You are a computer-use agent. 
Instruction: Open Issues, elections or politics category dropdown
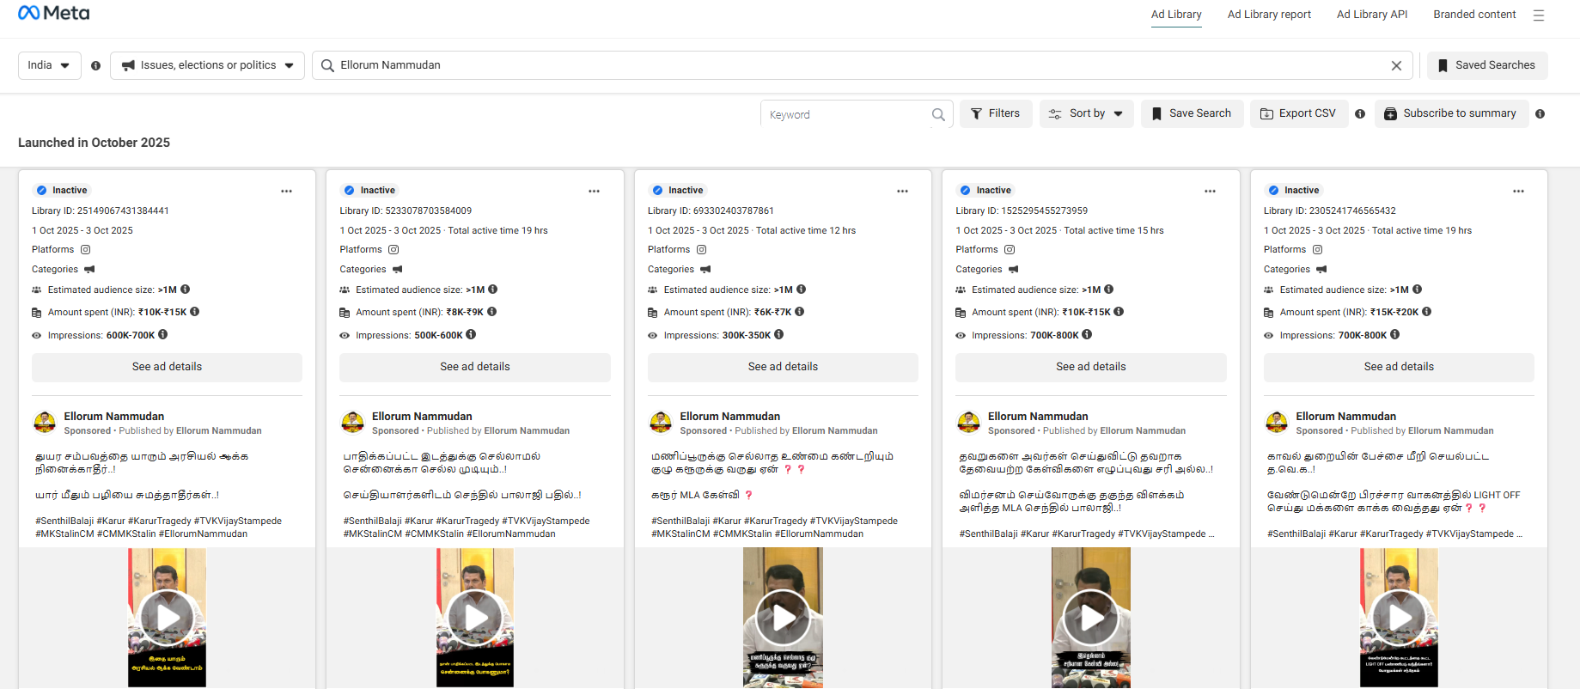pyautogui.click(x=207, y=65)
